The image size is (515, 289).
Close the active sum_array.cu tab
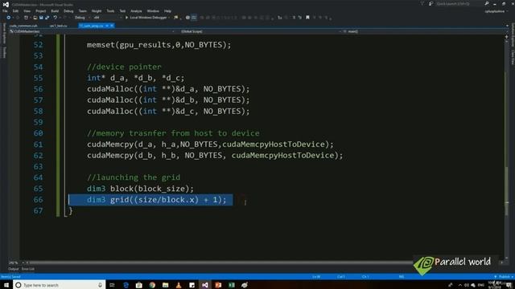click(x=112, y=26)
